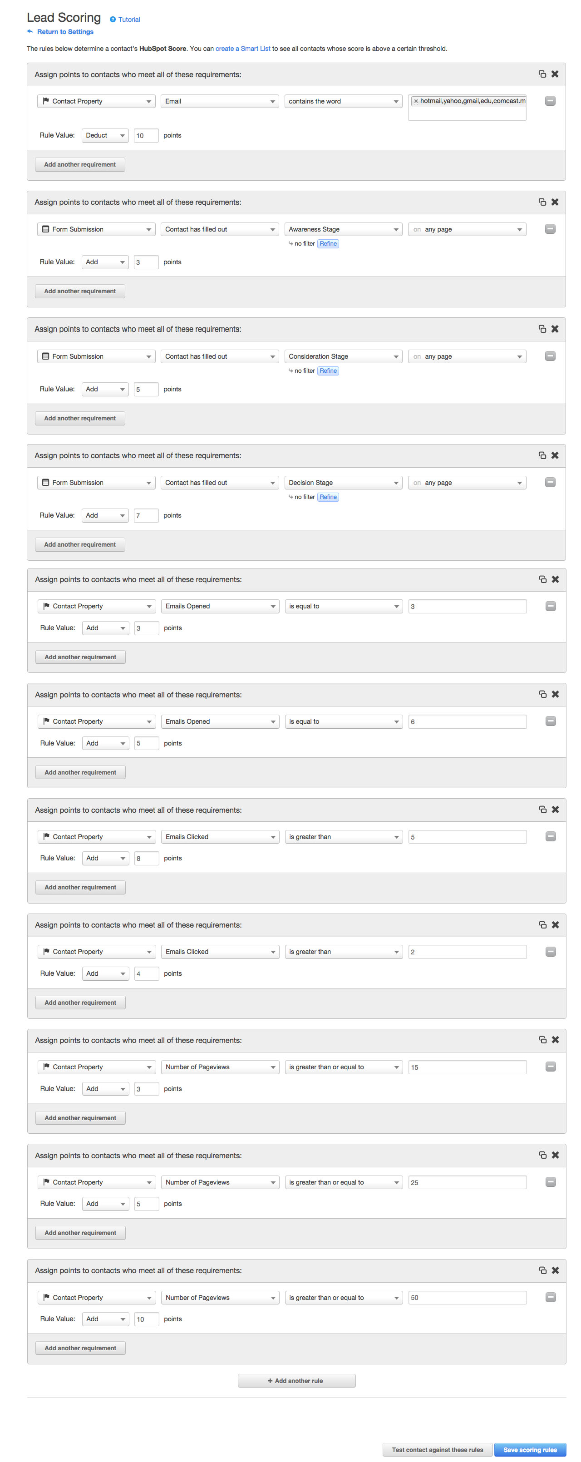Image resolution: width=581 pixels, height=1462 pixels.
Task: Save scoring rules
Action: pos(529,1449)
